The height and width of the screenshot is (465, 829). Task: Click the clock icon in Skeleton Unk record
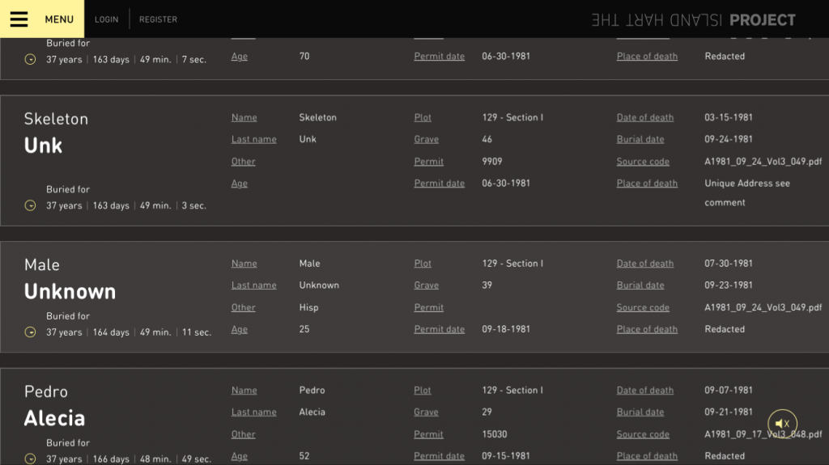[x=31, y=205]
